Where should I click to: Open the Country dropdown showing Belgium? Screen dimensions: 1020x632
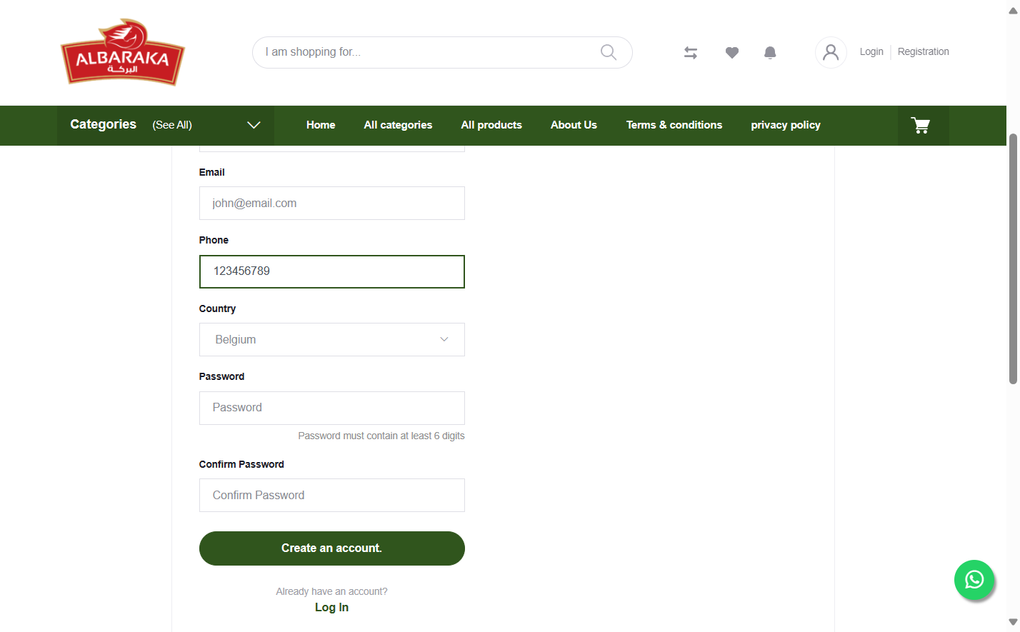pos(332,340)
